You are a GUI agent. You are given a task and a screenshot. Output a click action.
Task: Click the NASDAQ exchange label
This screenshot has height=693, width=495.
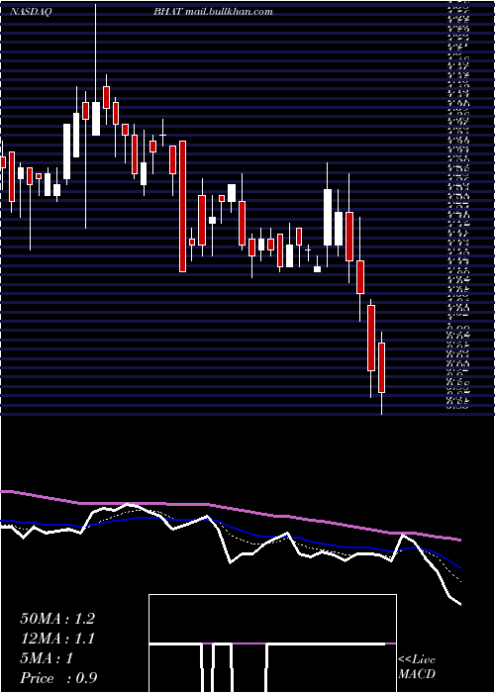(31, 12)
